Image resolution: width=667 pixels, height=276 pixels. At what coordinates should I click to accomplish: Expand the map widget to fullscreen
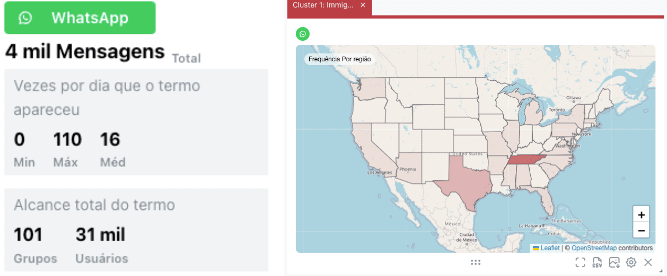[x=580, y=262]
